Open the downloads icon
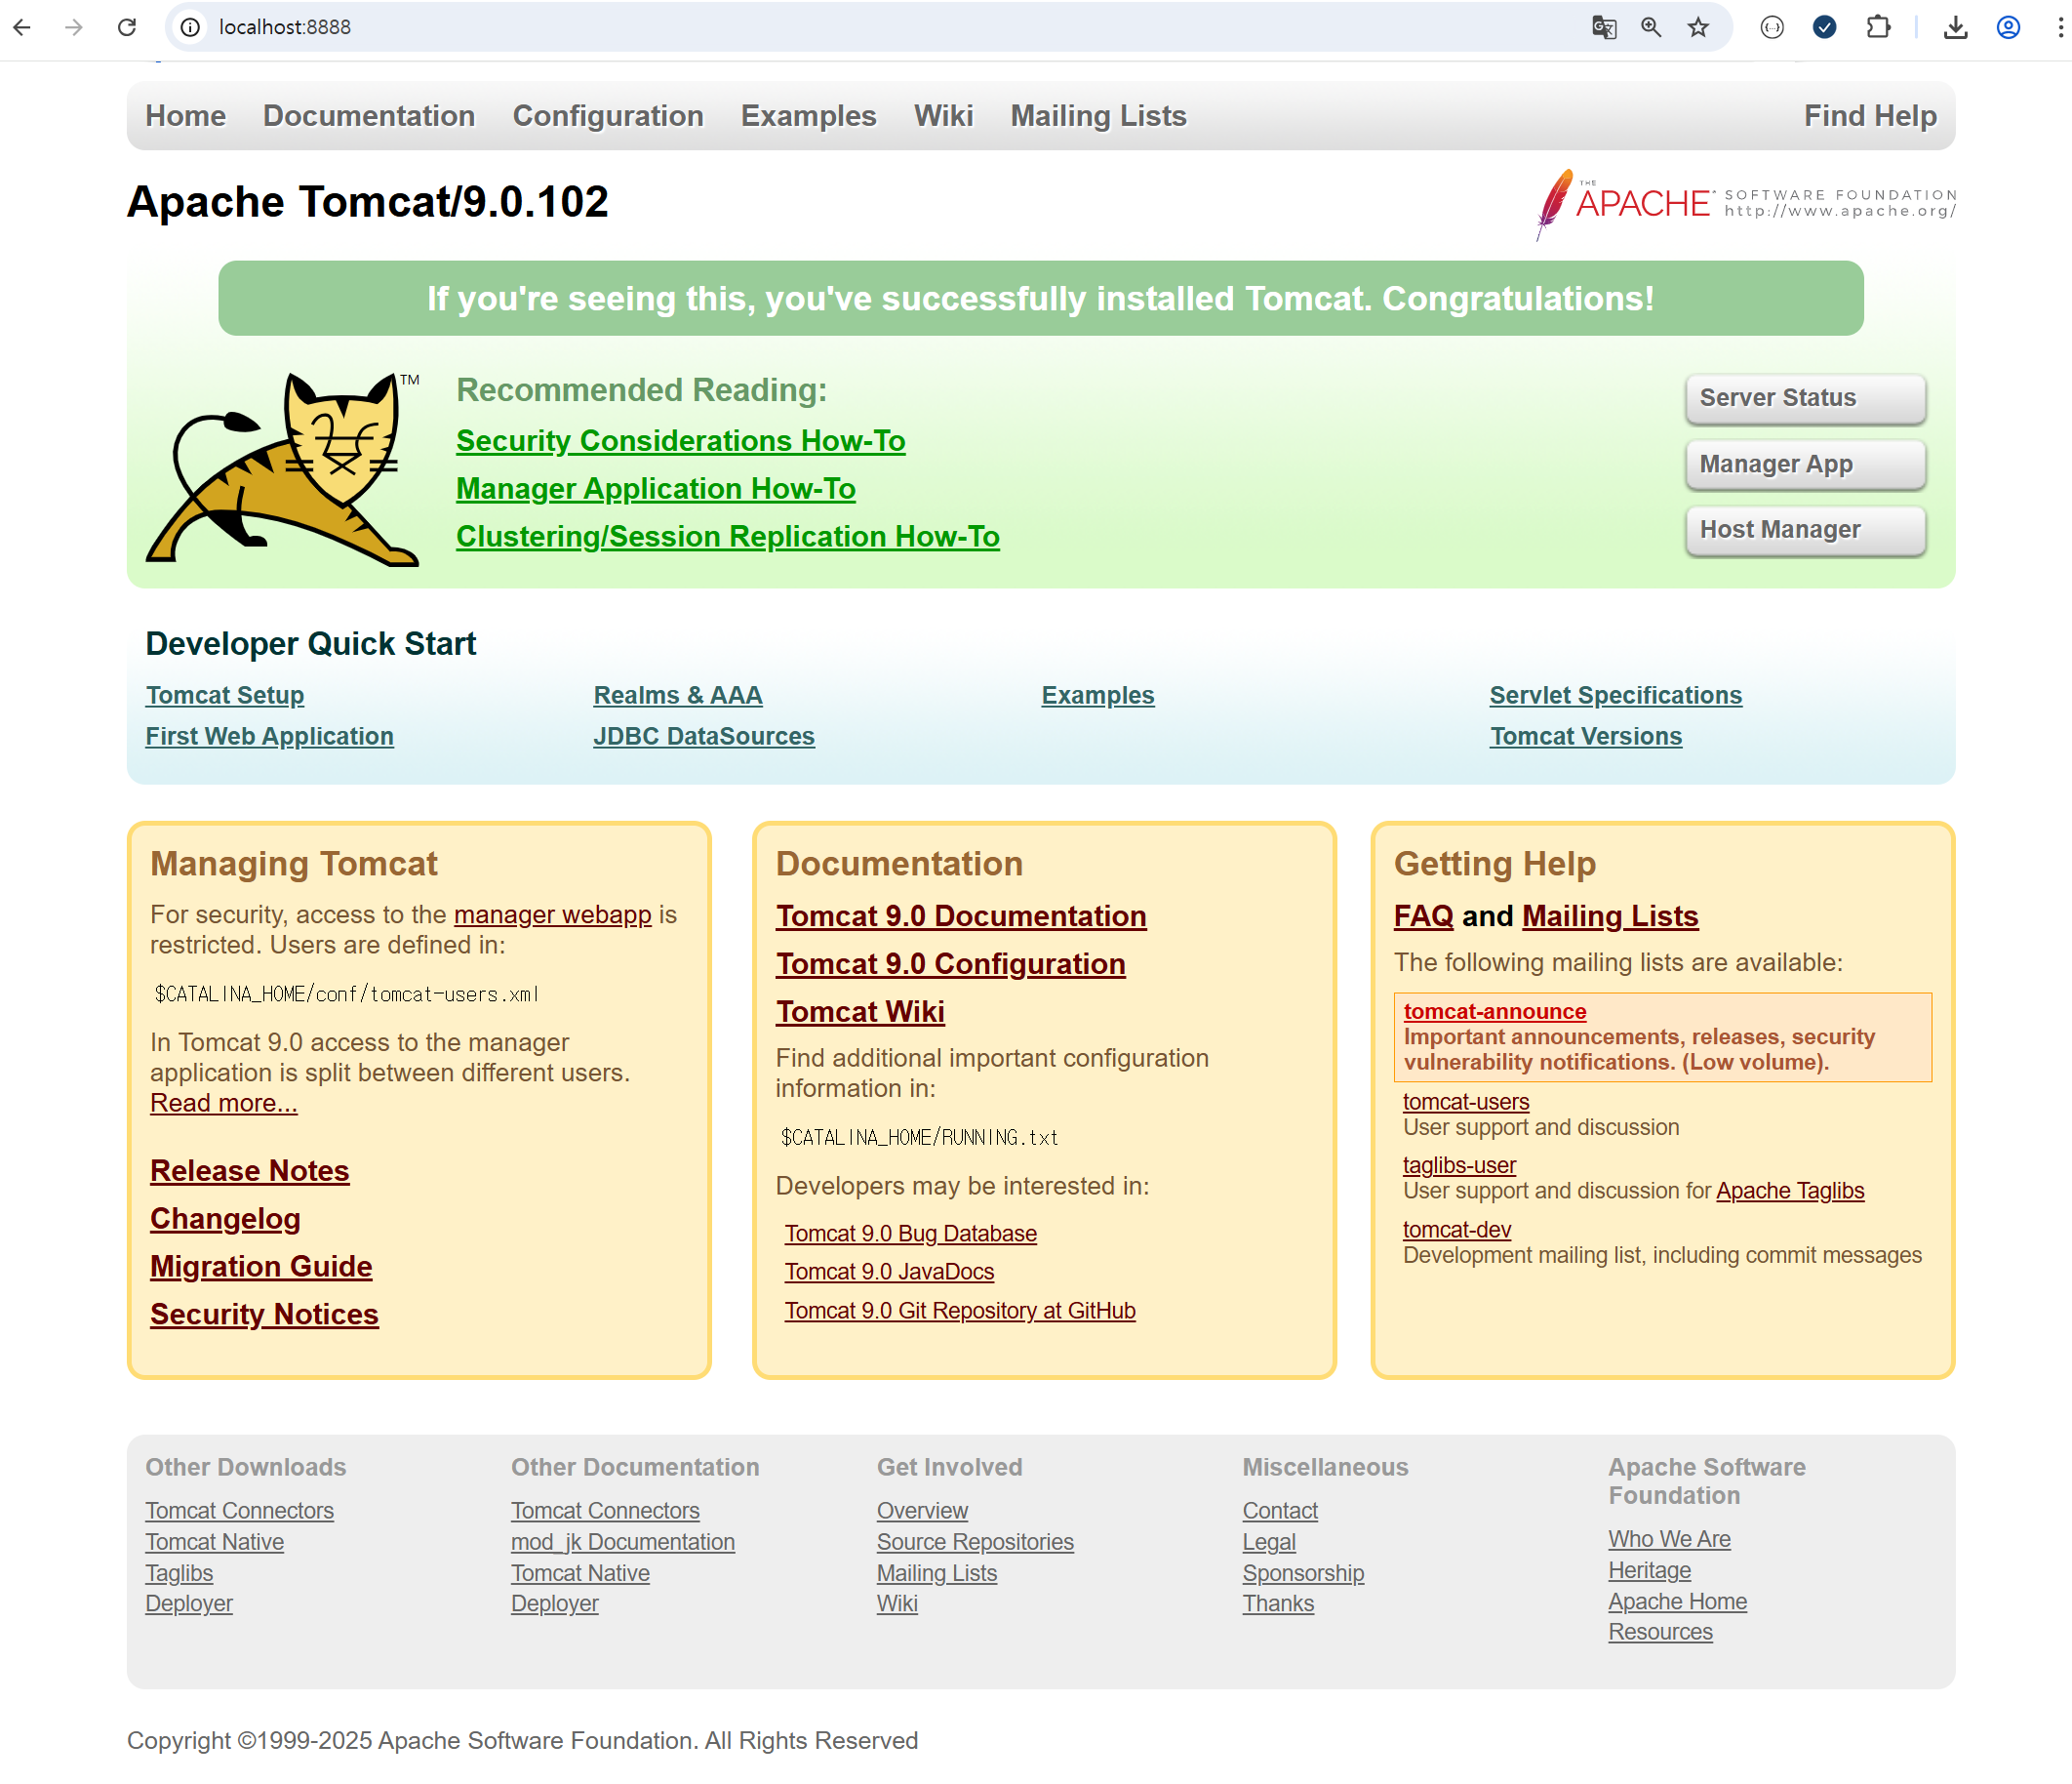 coord(1955,27)
